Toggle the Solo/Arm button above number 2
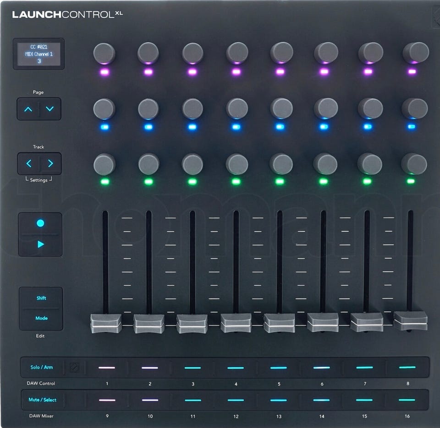The image size is (440, 428). (x=150, y=368)
